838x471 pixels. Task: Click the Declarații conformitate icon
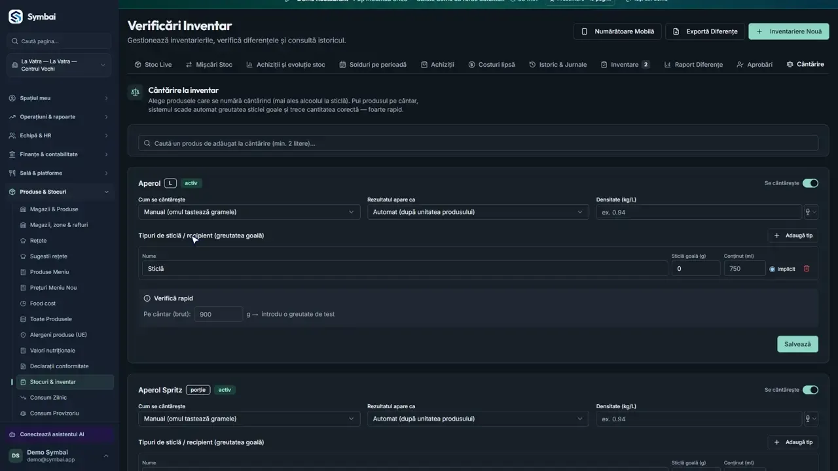tap(24, 366)
